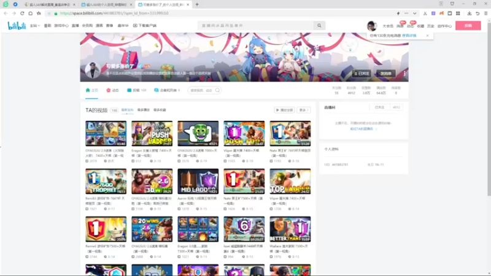
Task: Click the 已关注 button on the banner
Action: coord(361,74)
